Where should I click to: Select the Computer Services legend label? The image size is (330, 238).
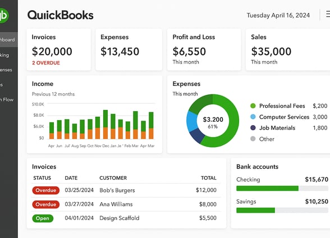tap(284, 117)
